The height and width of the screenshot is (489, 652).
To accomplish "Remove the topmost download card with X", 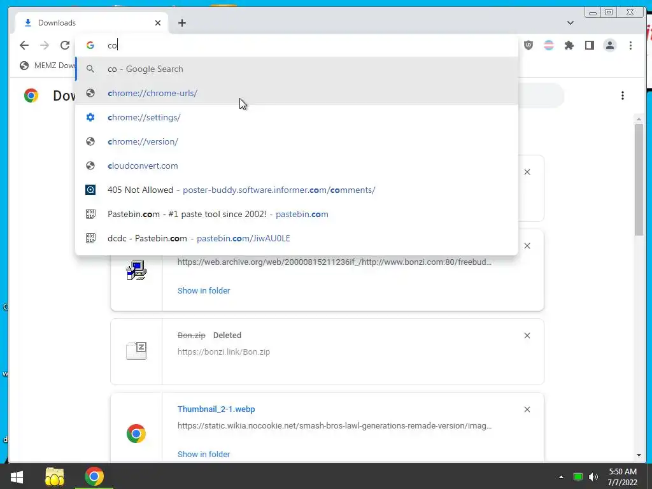I will 527,172.
